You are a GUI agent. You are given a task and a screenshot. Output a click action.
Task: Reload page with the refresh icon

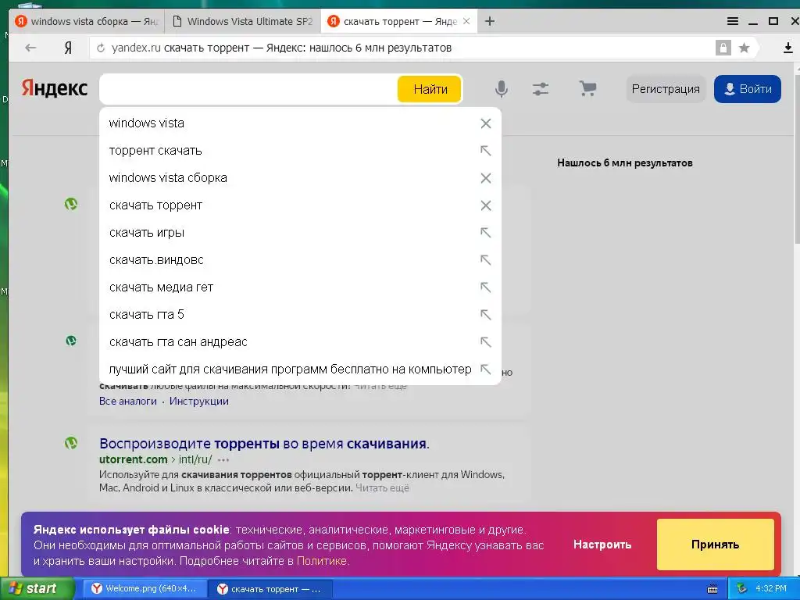tap(101, 48)
